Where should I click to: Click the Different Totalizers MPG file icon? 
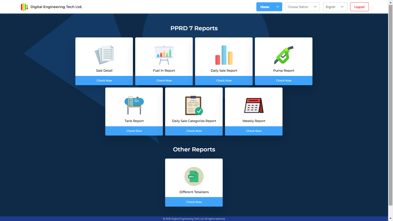coord(194,176)
